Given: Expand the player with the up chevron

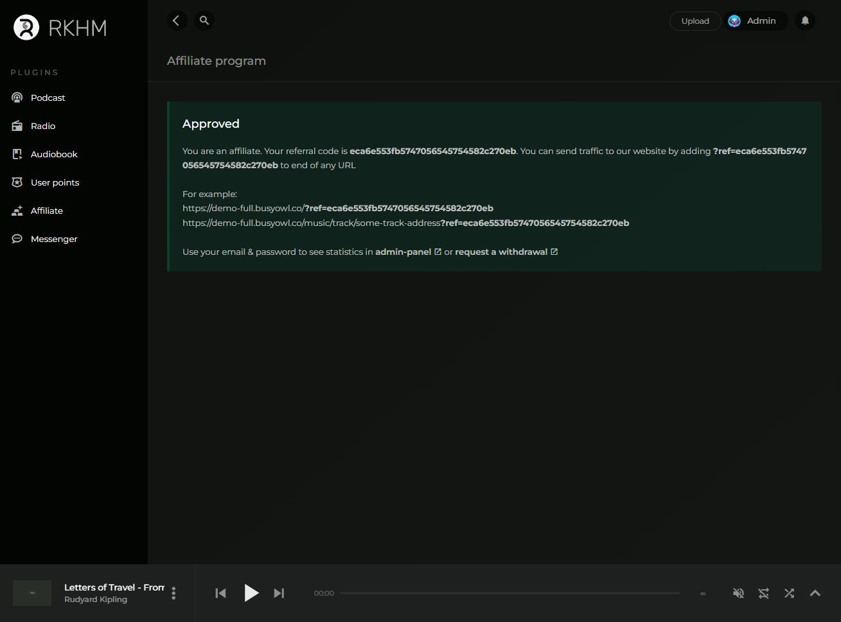Looking at the screenshot, I should [815, 593].
